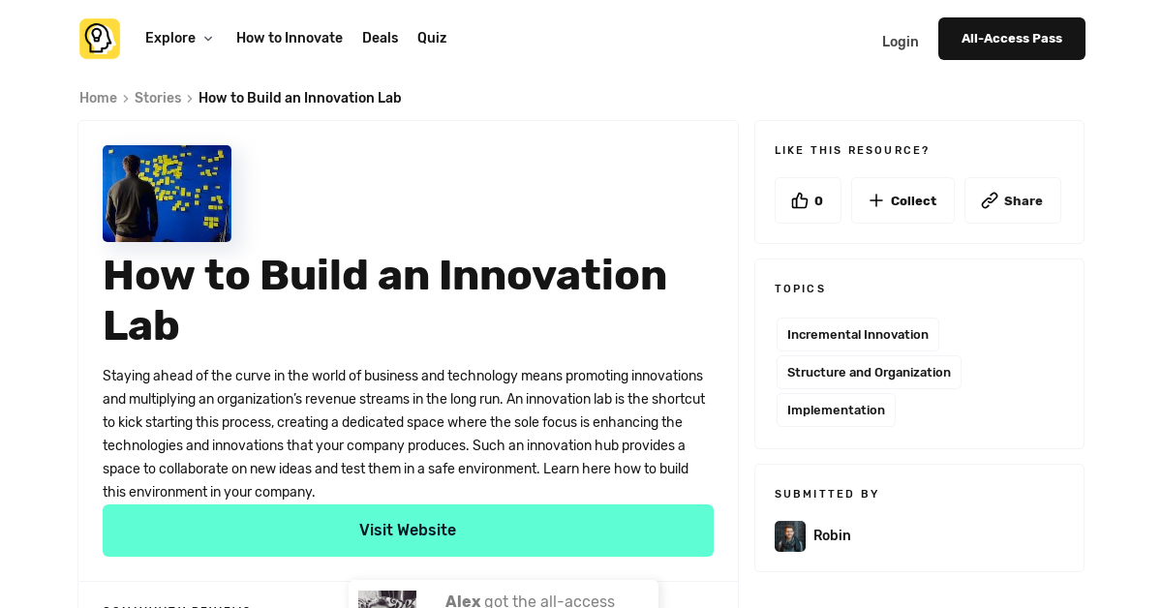
Task: Open the sticky-notes article thumbnail image
Action: point(167,193)
